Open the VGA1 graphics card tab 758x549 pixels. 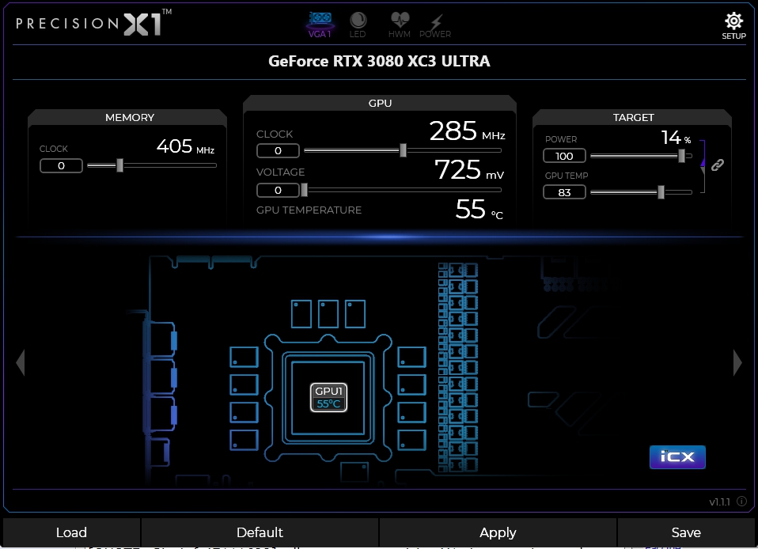pos(320,25)
